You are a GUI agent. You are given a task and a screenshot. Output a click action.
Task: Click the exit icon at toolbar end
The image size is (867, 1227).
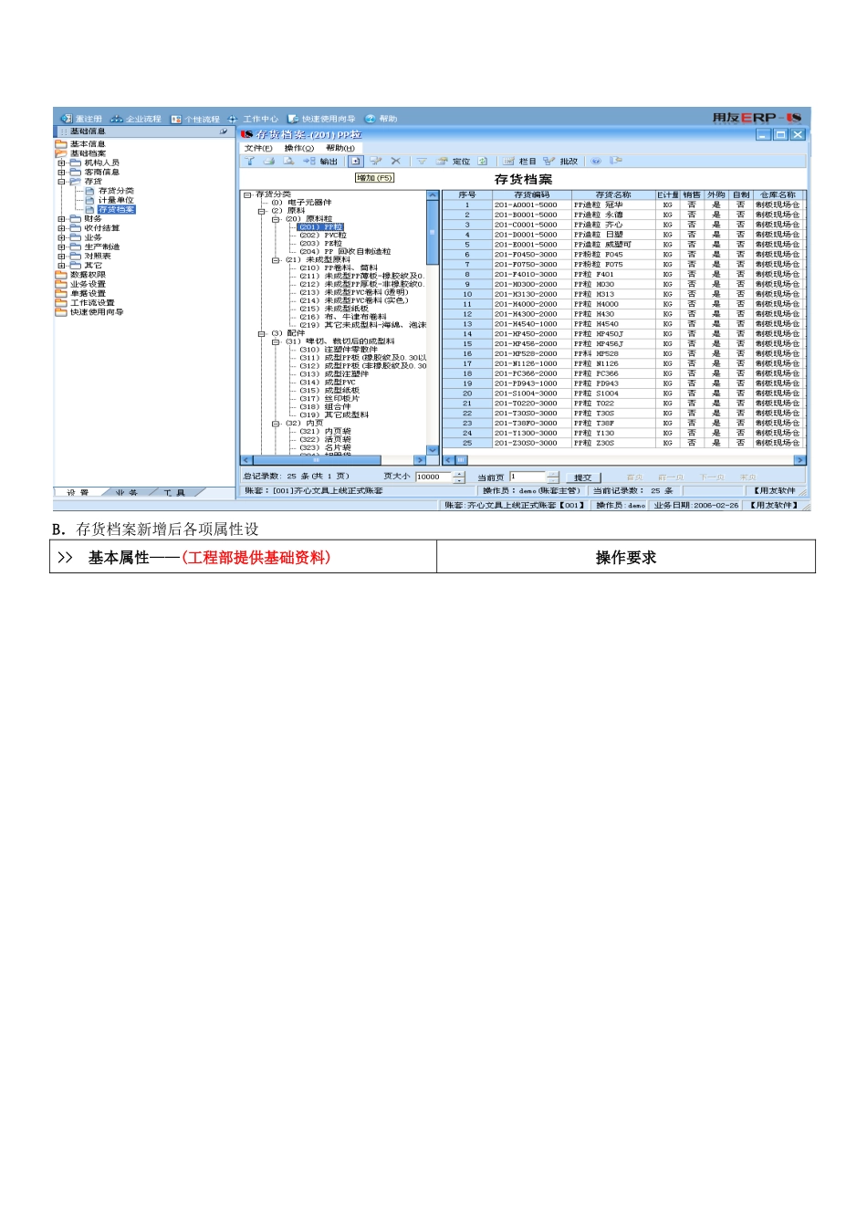click(x=616, y=161)
